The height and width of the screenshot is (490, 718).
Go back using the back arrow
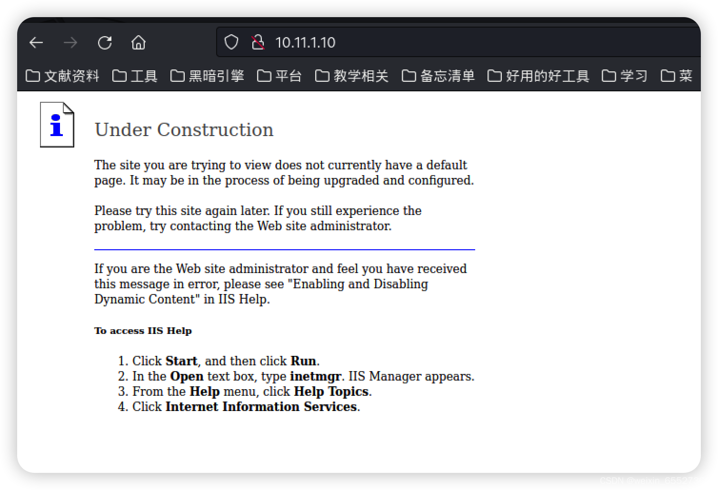(36, 43)
